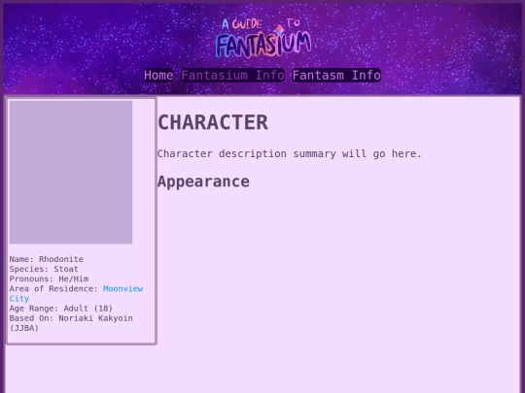Screen dimensions: 525x393
Task: Open the Fantasm Info page
Action: point(336,75)
